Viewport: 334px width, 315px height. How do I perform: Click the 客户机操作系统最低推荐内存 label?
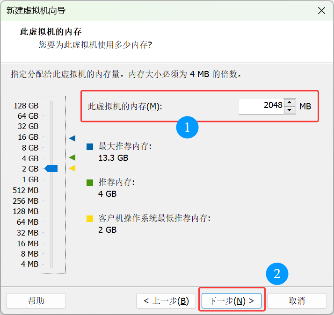click(154, 218)
